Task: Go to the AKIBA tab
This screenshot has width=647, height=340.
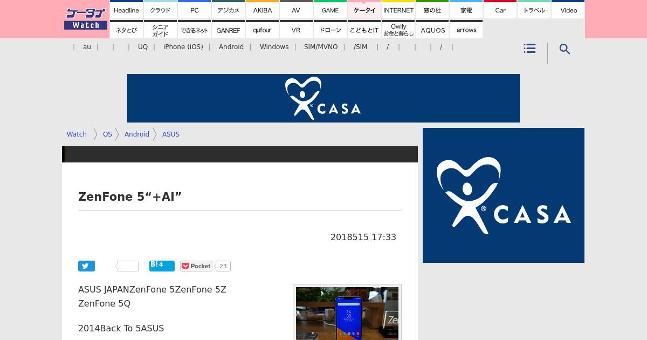Action: point(263,10)
